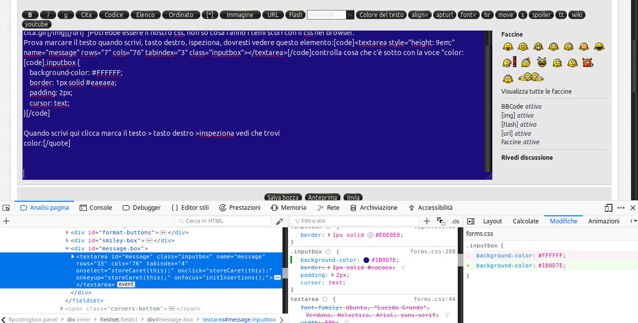Viewport: 638px width, 323px height.
Task: Insert the devil red smiley
Action: click(587, 63)
